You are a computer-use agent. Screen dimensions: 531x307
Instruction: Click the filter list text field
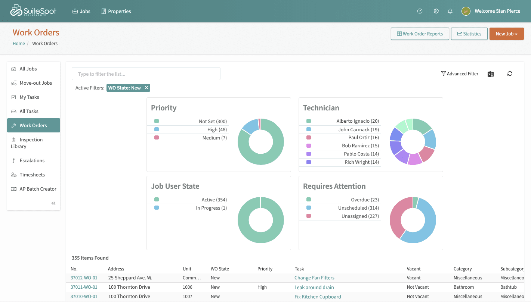(x=146, y=74)
